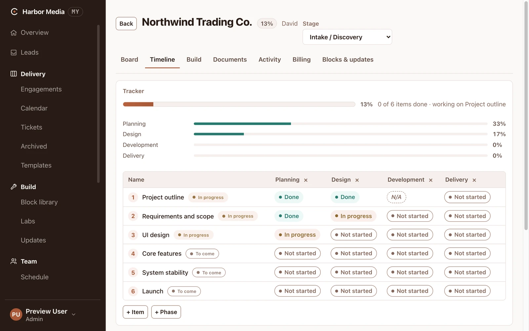The image size is (529, 331).
Task: Toggle Project outline Planning status Done
Action: [x=289, y=197]
